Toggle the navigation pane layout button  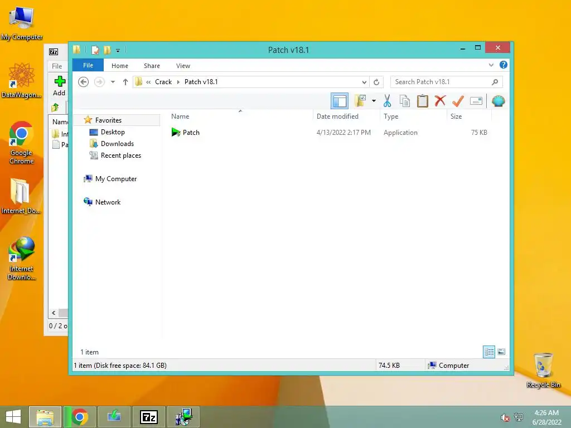pyautogui.click(x=340, y=101)
